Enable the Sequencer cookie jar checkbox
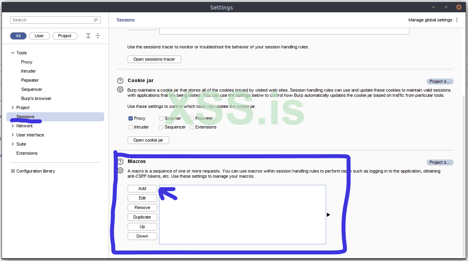Image resolution: width=468 pixels, height=261 pixels. [161, 127]
